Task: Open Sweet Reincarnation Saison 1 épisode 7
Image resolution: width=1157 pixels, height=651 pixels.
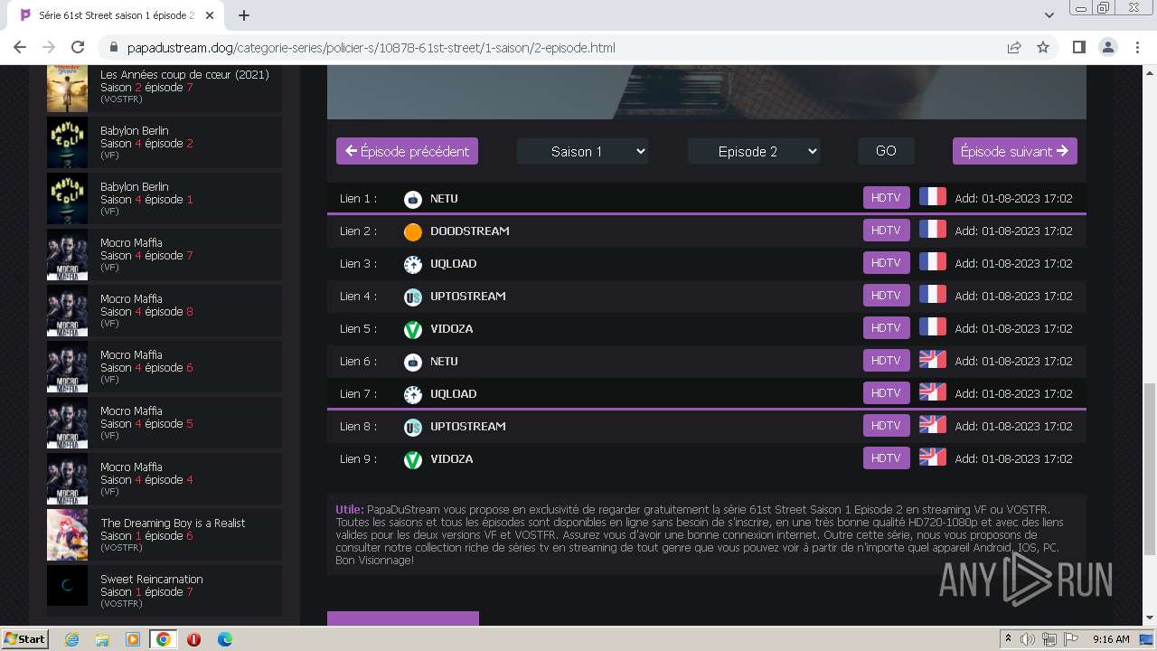Action: (x=165, y=591)
